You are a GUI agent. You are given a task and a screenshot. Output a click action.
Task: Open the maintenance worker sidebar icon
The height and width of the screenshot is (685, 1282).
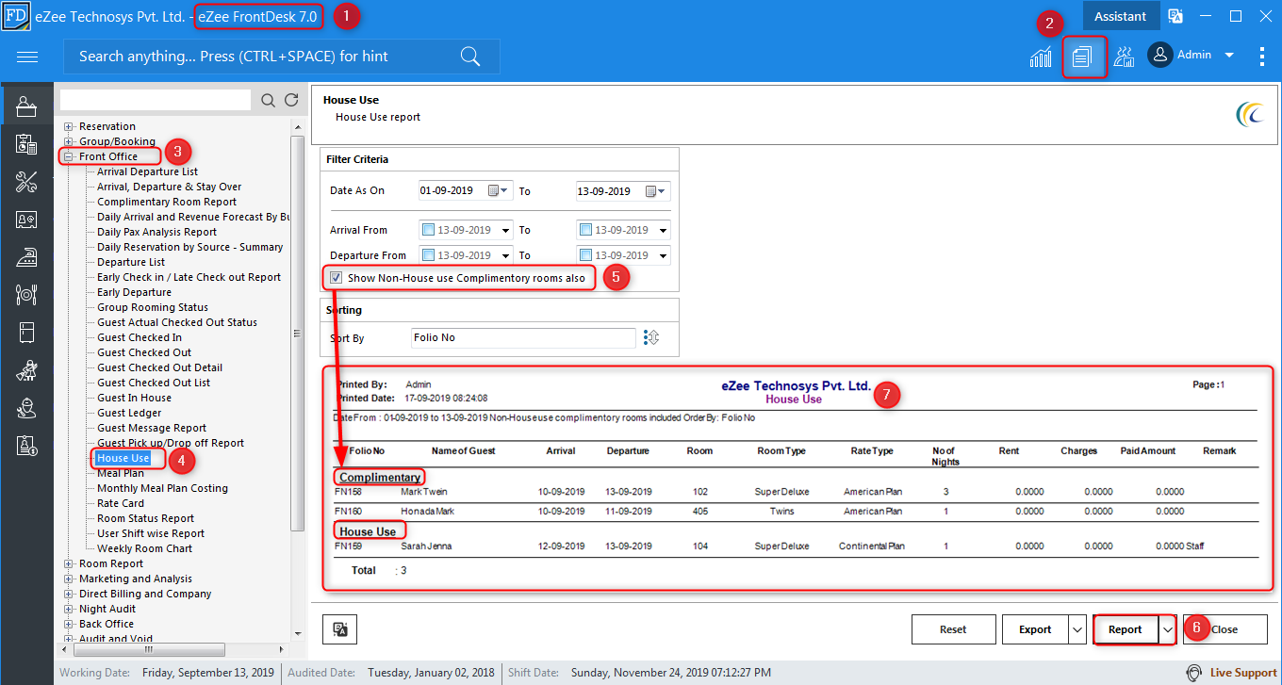click(26, 408)
